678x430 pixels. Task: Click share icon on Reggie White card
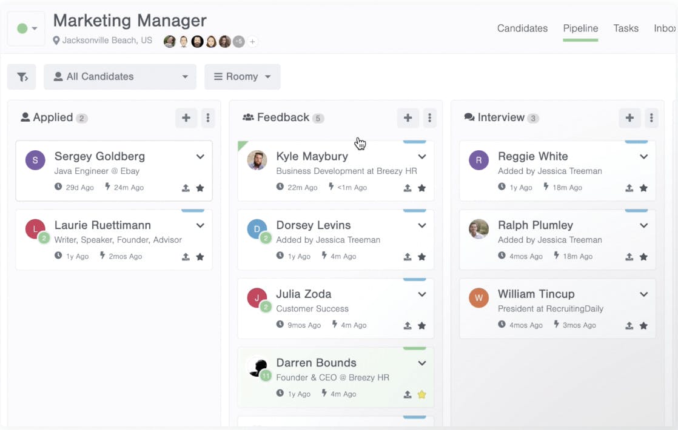pyautogui.click(x=629, y=188)
